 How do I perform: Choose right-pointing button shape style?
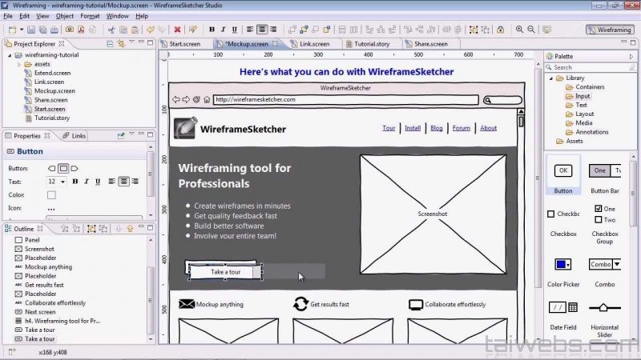[75, 169]
